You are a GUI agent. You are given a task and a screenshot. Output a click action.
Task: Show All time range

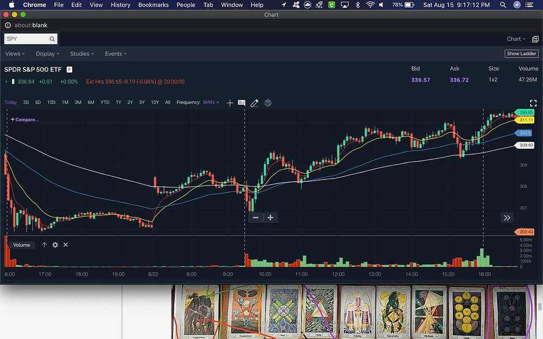tap(168, 103)
